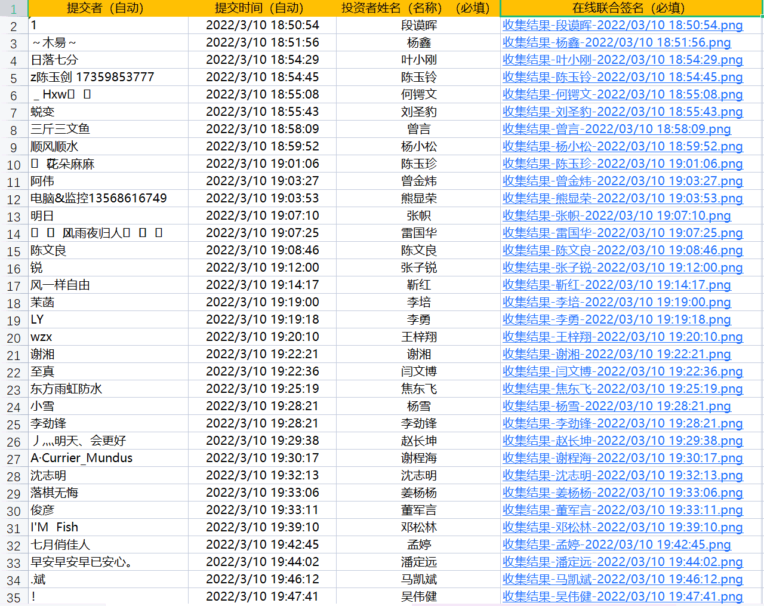Open the 王梓翔 19:20:10 png link
The width and height of the screenshot is (764, 606).
[623, 337]
